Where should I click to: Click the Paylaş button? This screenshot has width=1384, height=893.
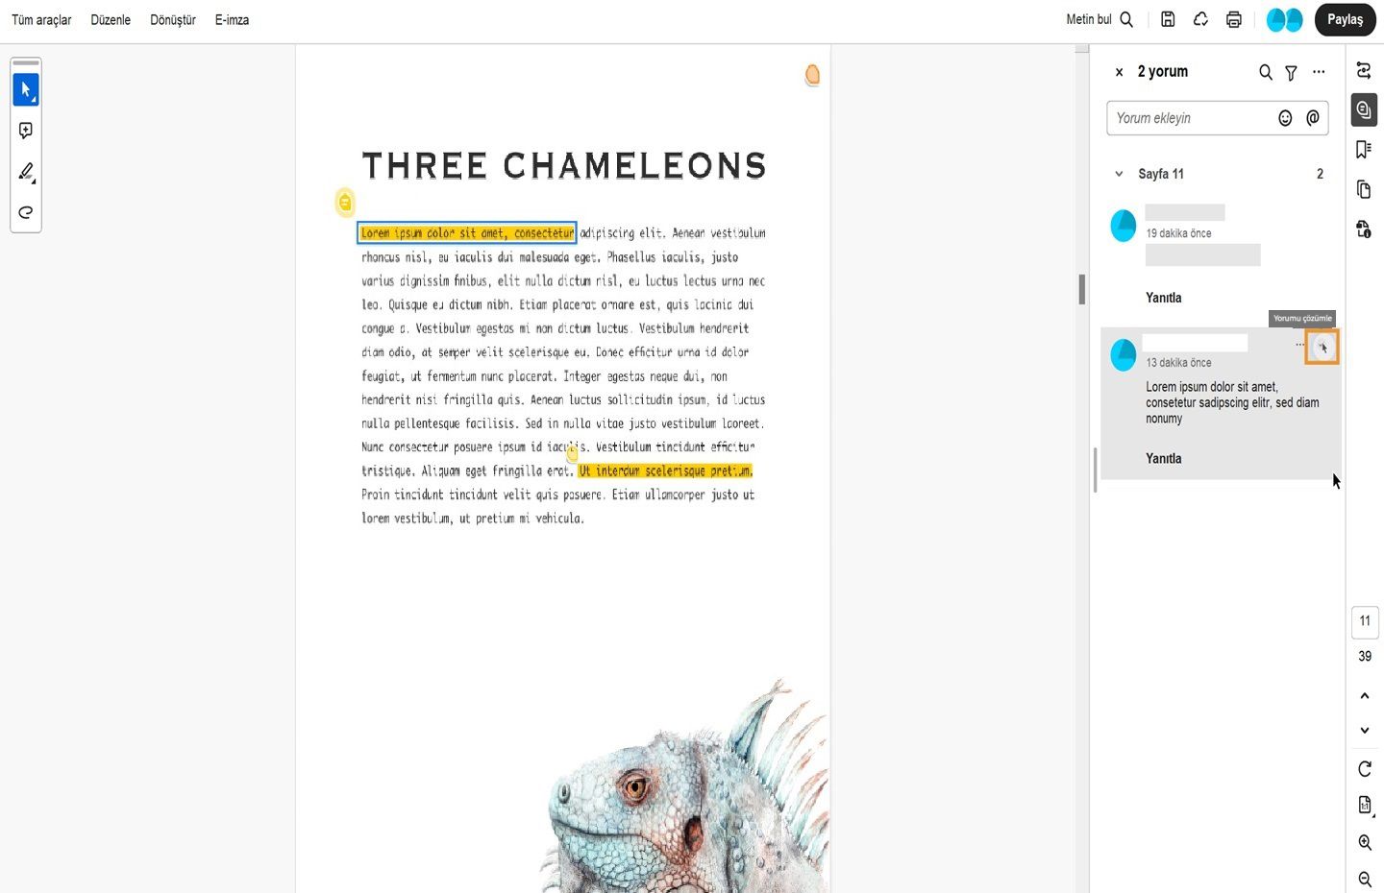(x=1346, y=19)
